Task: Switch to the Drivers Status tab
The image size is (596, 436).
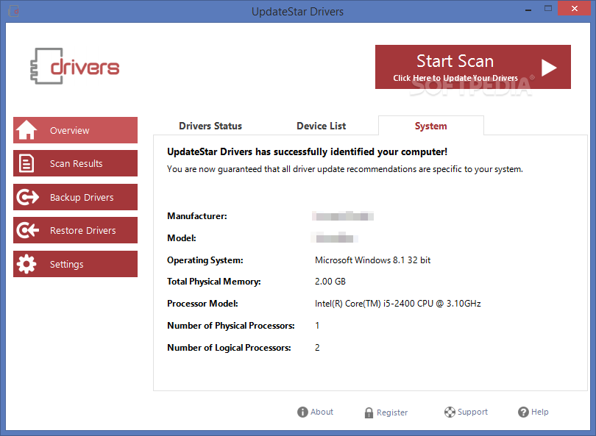Action: (x=210, y=126)
